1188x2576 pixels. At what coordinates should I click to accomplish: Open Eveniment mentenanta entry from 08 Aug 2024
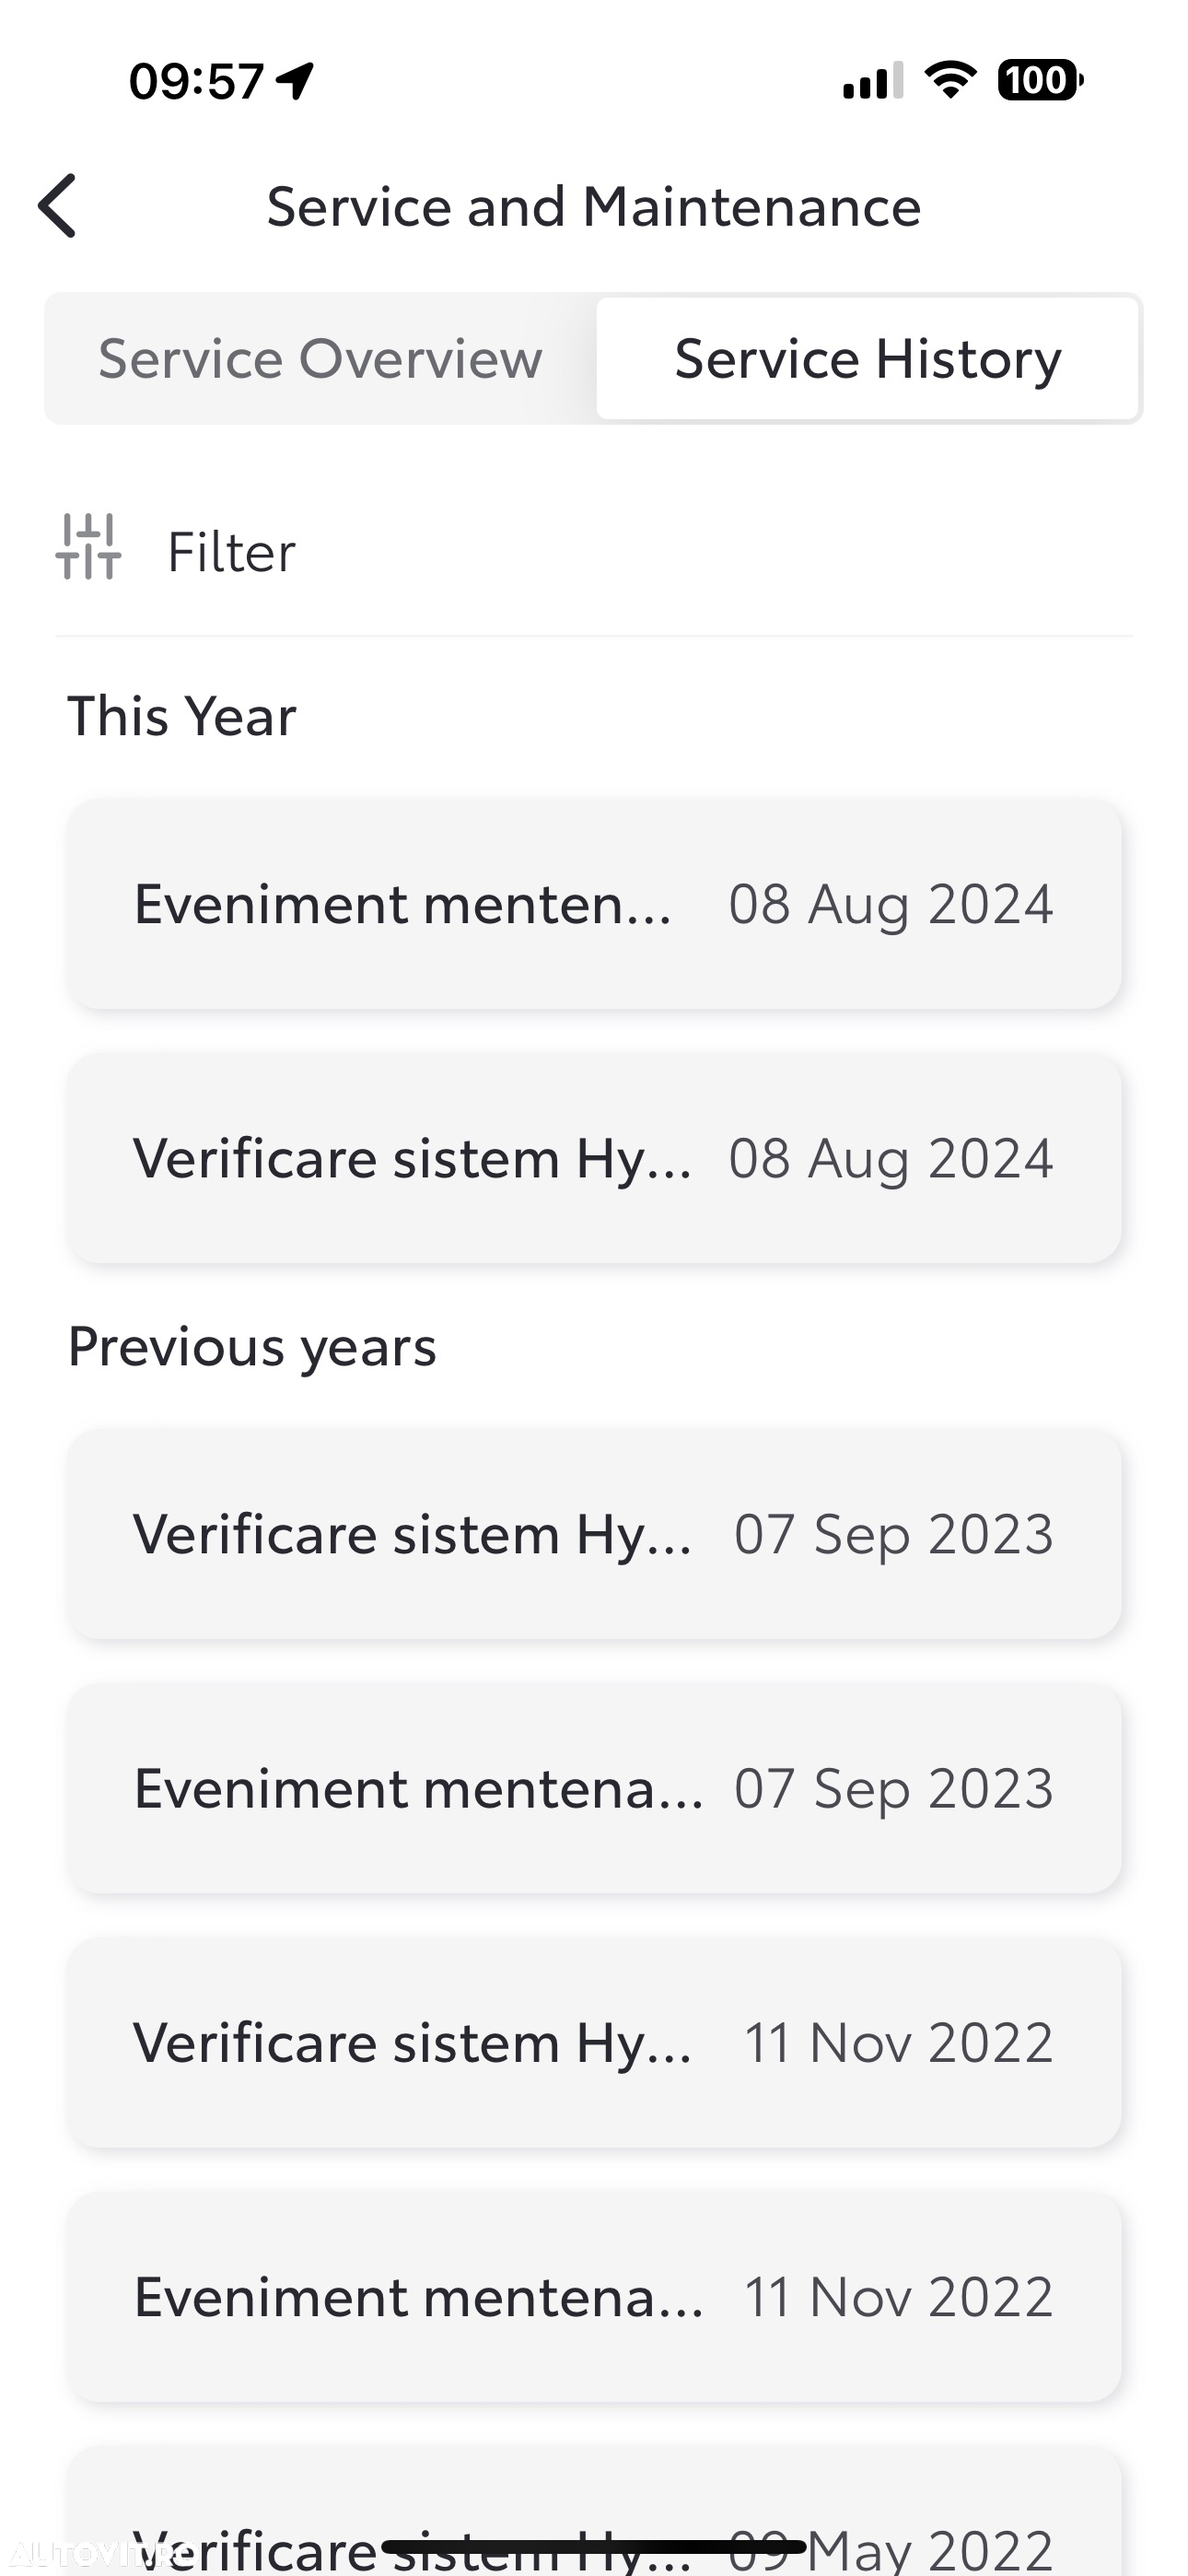[594, 904]
